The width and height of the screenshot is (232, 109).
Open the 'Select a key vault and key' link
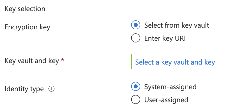click(175, 62)
